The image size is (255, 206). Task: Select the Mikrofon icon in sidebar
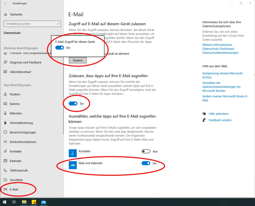(5, 113)
